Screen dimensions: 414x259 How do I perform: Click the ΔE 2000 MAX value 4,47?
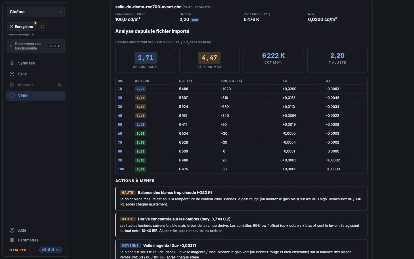[209, 58]
